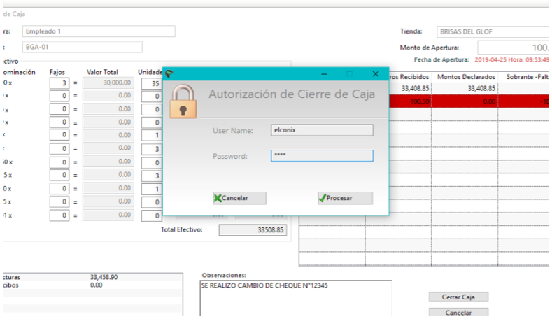Image resolution: width=552 pixels, height=326 pixels.
Task: Click the Autorización de Cierre de Caja heading
Action: click(292, 94)
